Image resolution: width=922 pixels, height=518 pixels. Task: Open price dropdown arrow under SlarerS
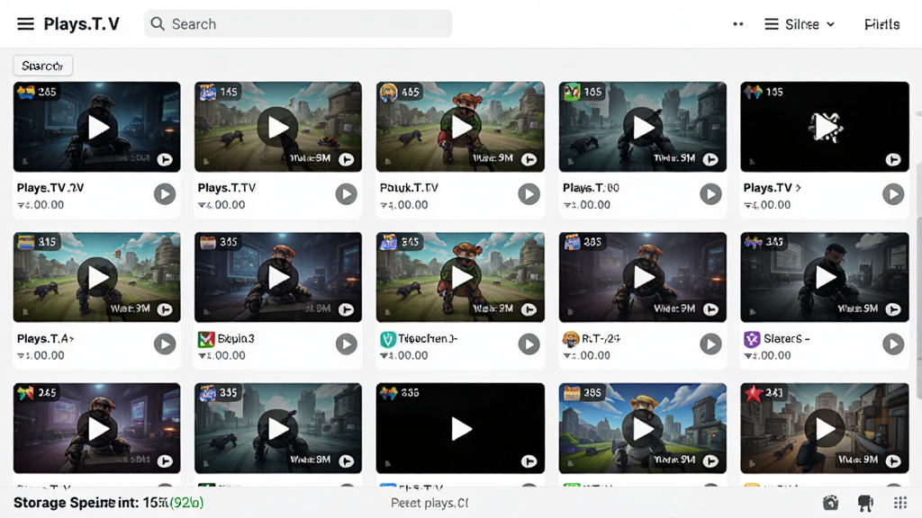click(749, 356)
